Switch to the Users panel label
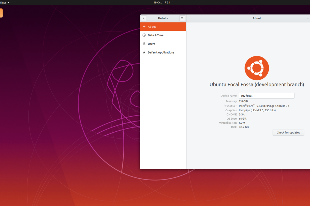 click(151, 44)
